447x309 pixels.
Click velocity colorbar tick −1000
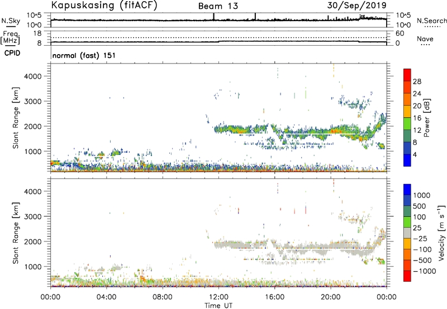[x=424, y=271]
